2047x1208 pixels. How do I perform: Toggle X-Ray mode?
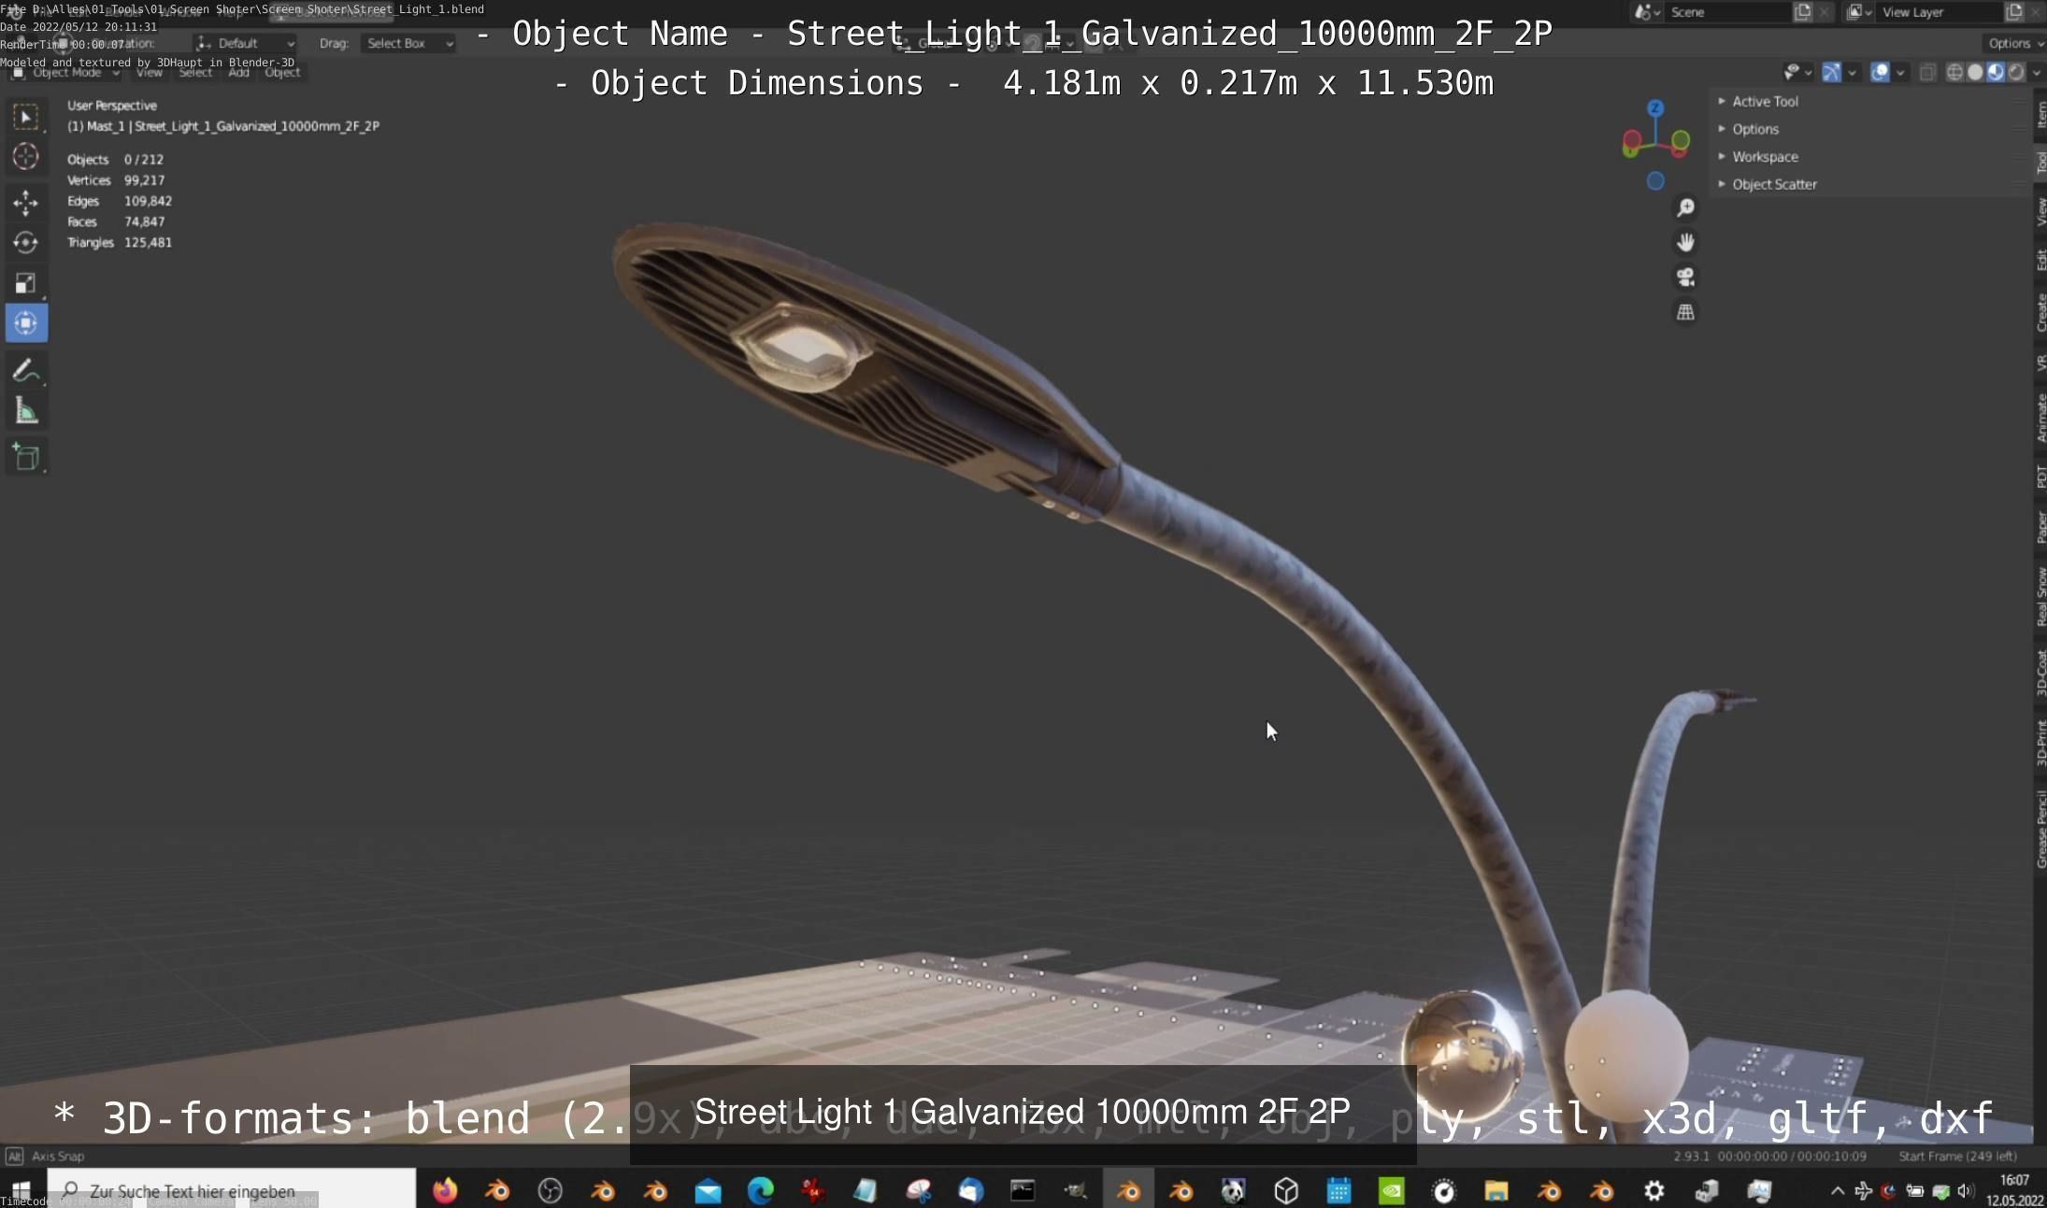(1927, 72)
